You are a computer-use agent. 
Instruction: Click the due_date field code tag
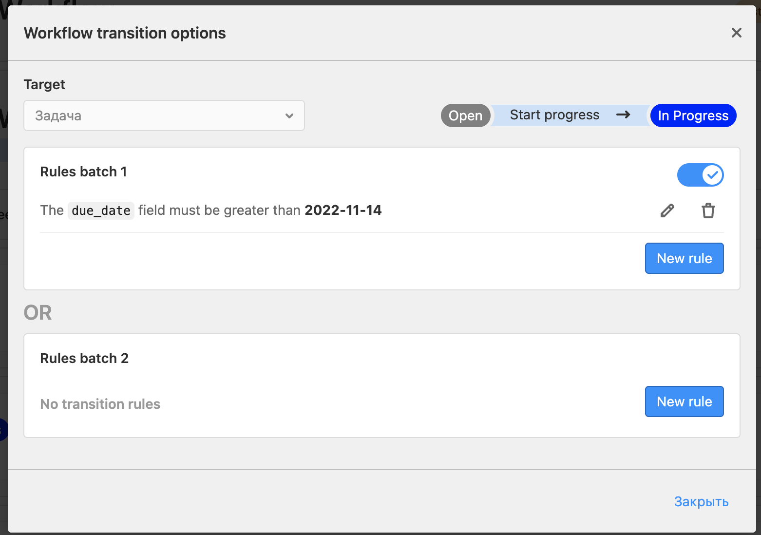(x=101, y=210)
